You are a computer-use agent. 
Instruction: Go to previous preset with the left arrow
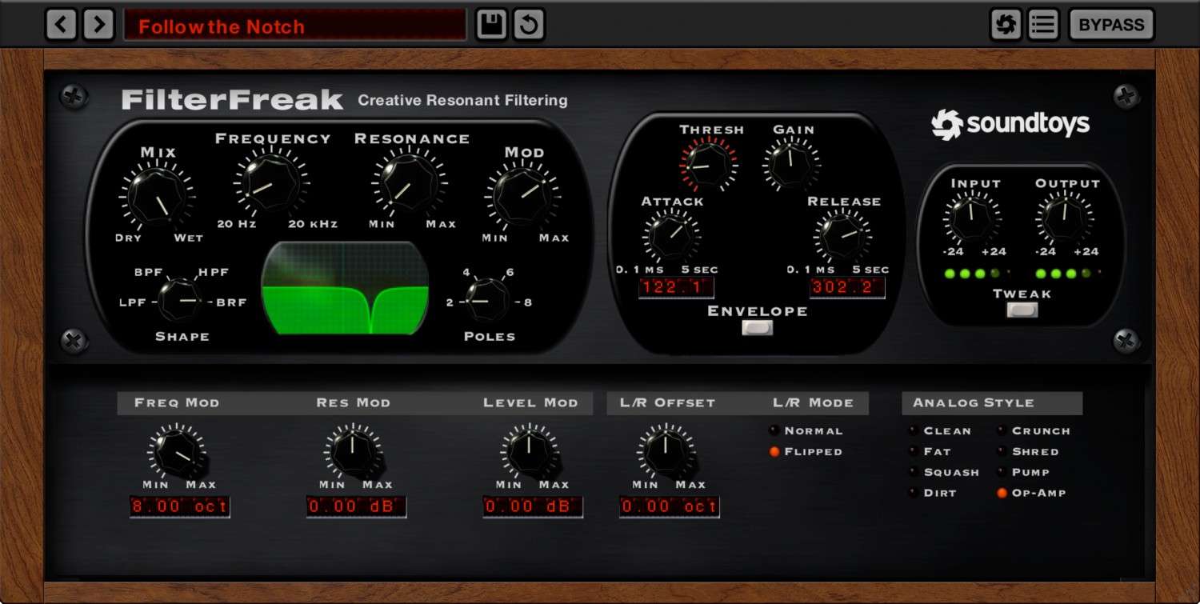[x=62, y=24]
